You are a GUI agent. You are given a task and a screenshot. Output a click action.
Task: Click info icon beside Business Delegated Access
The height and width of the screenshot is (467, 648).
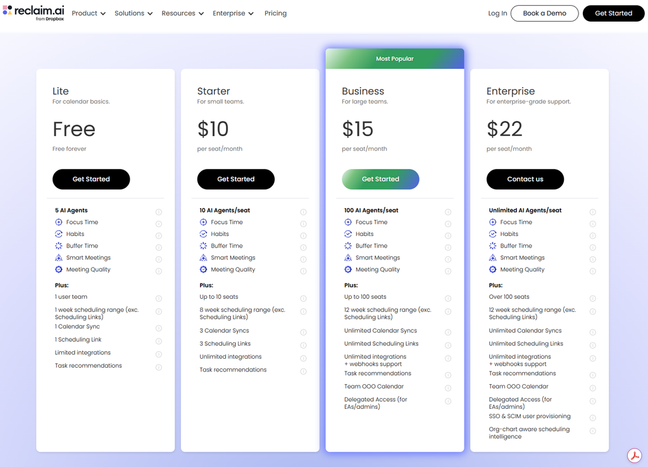click(x=448, y=401)
